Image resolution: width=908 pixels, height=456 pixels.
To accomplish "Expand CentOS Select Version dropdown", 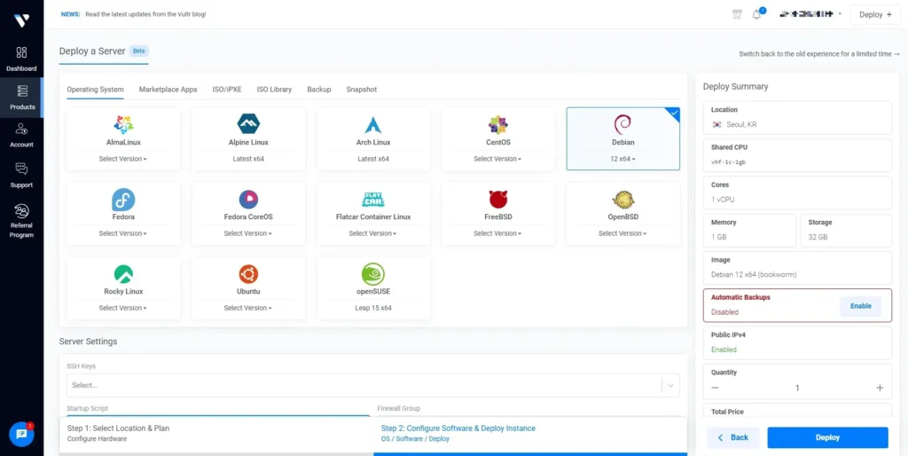I will 497,159.
